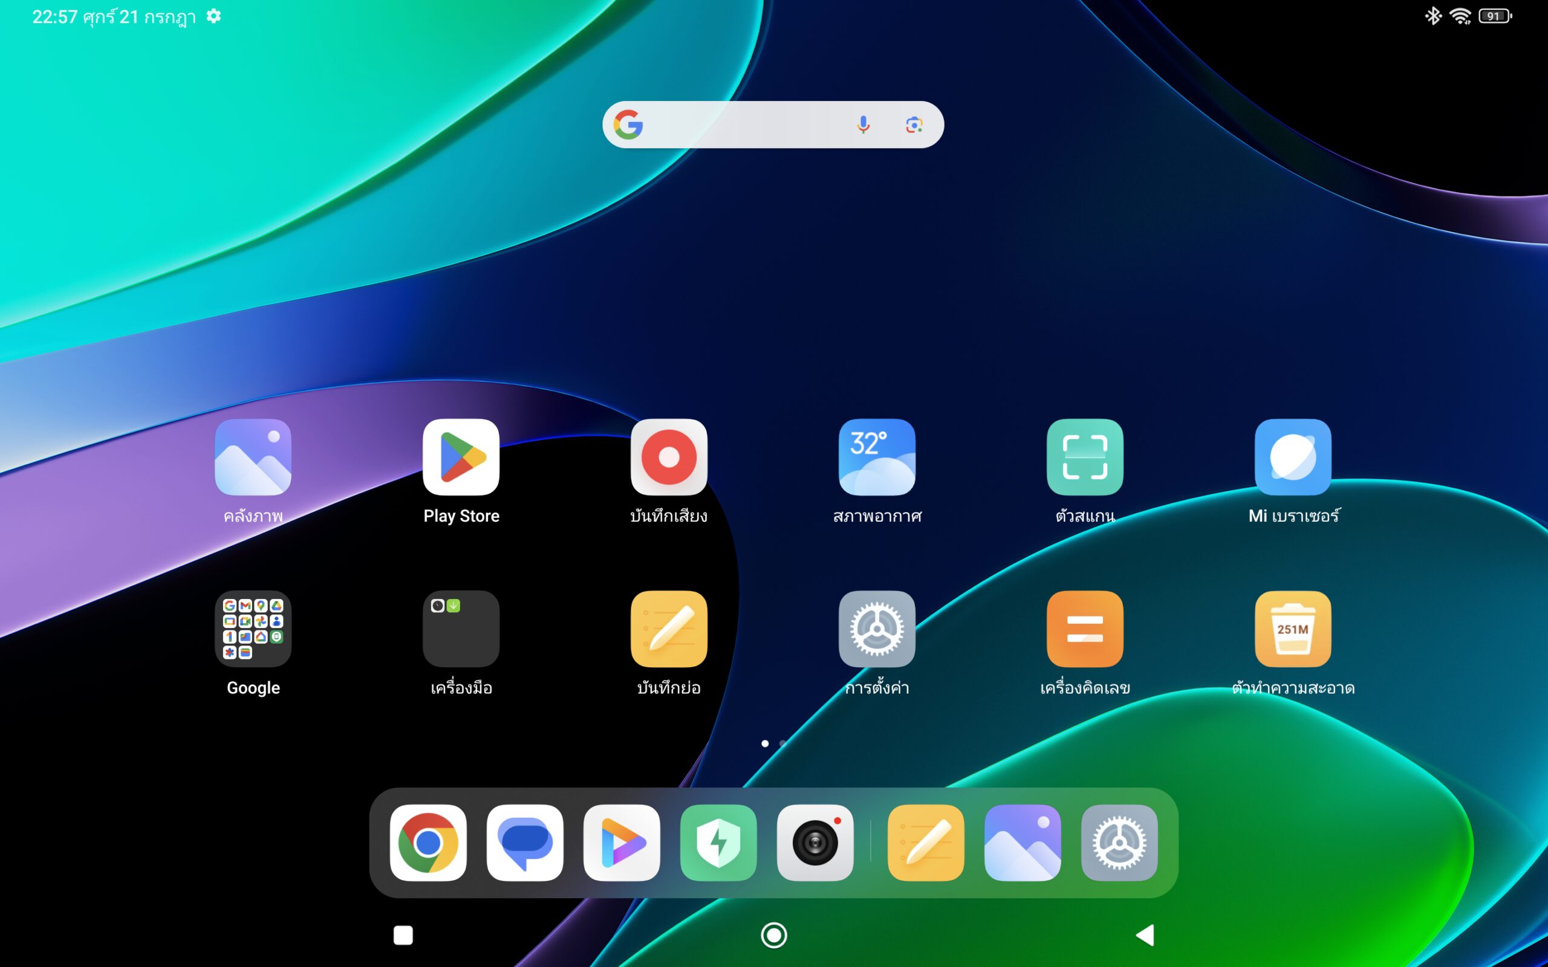Tap the date ศุกร์ 21 กรกฎา
Screen dimensions: 1548x967
coord(140,17)
